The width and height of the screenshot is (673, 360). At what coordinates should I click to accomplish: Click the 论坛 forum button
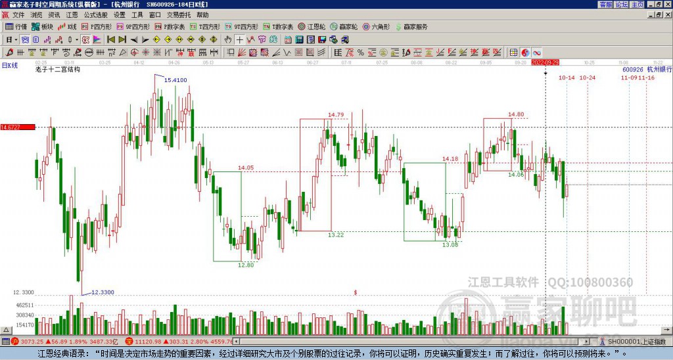(622, 5)
